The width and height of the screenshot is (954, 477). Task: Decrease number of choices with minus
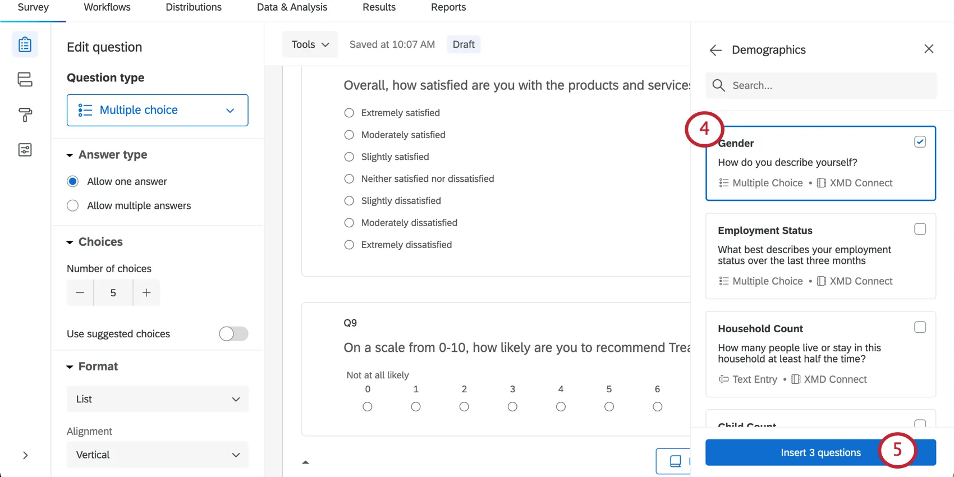coord(80,293)
